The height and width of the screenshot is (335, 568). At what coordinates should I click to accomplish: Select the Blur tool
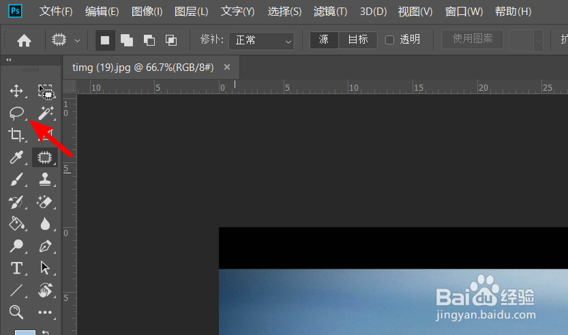45,224
